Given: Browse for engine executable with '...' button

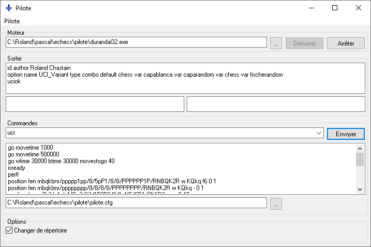Looking at the screenshot, I should click(x=276, y=43).
